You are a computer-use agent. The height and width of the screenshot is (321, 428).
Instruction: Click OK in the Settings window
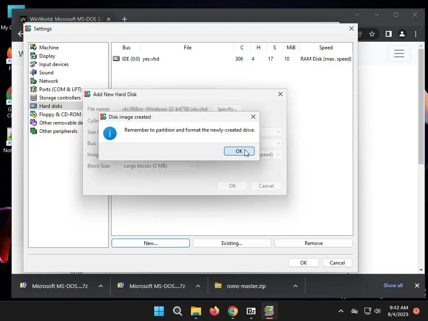(x=303, y=262)
